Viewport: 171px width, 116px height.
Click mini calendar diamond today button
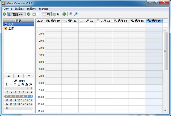pyautogui.click(x=19, y=76)
